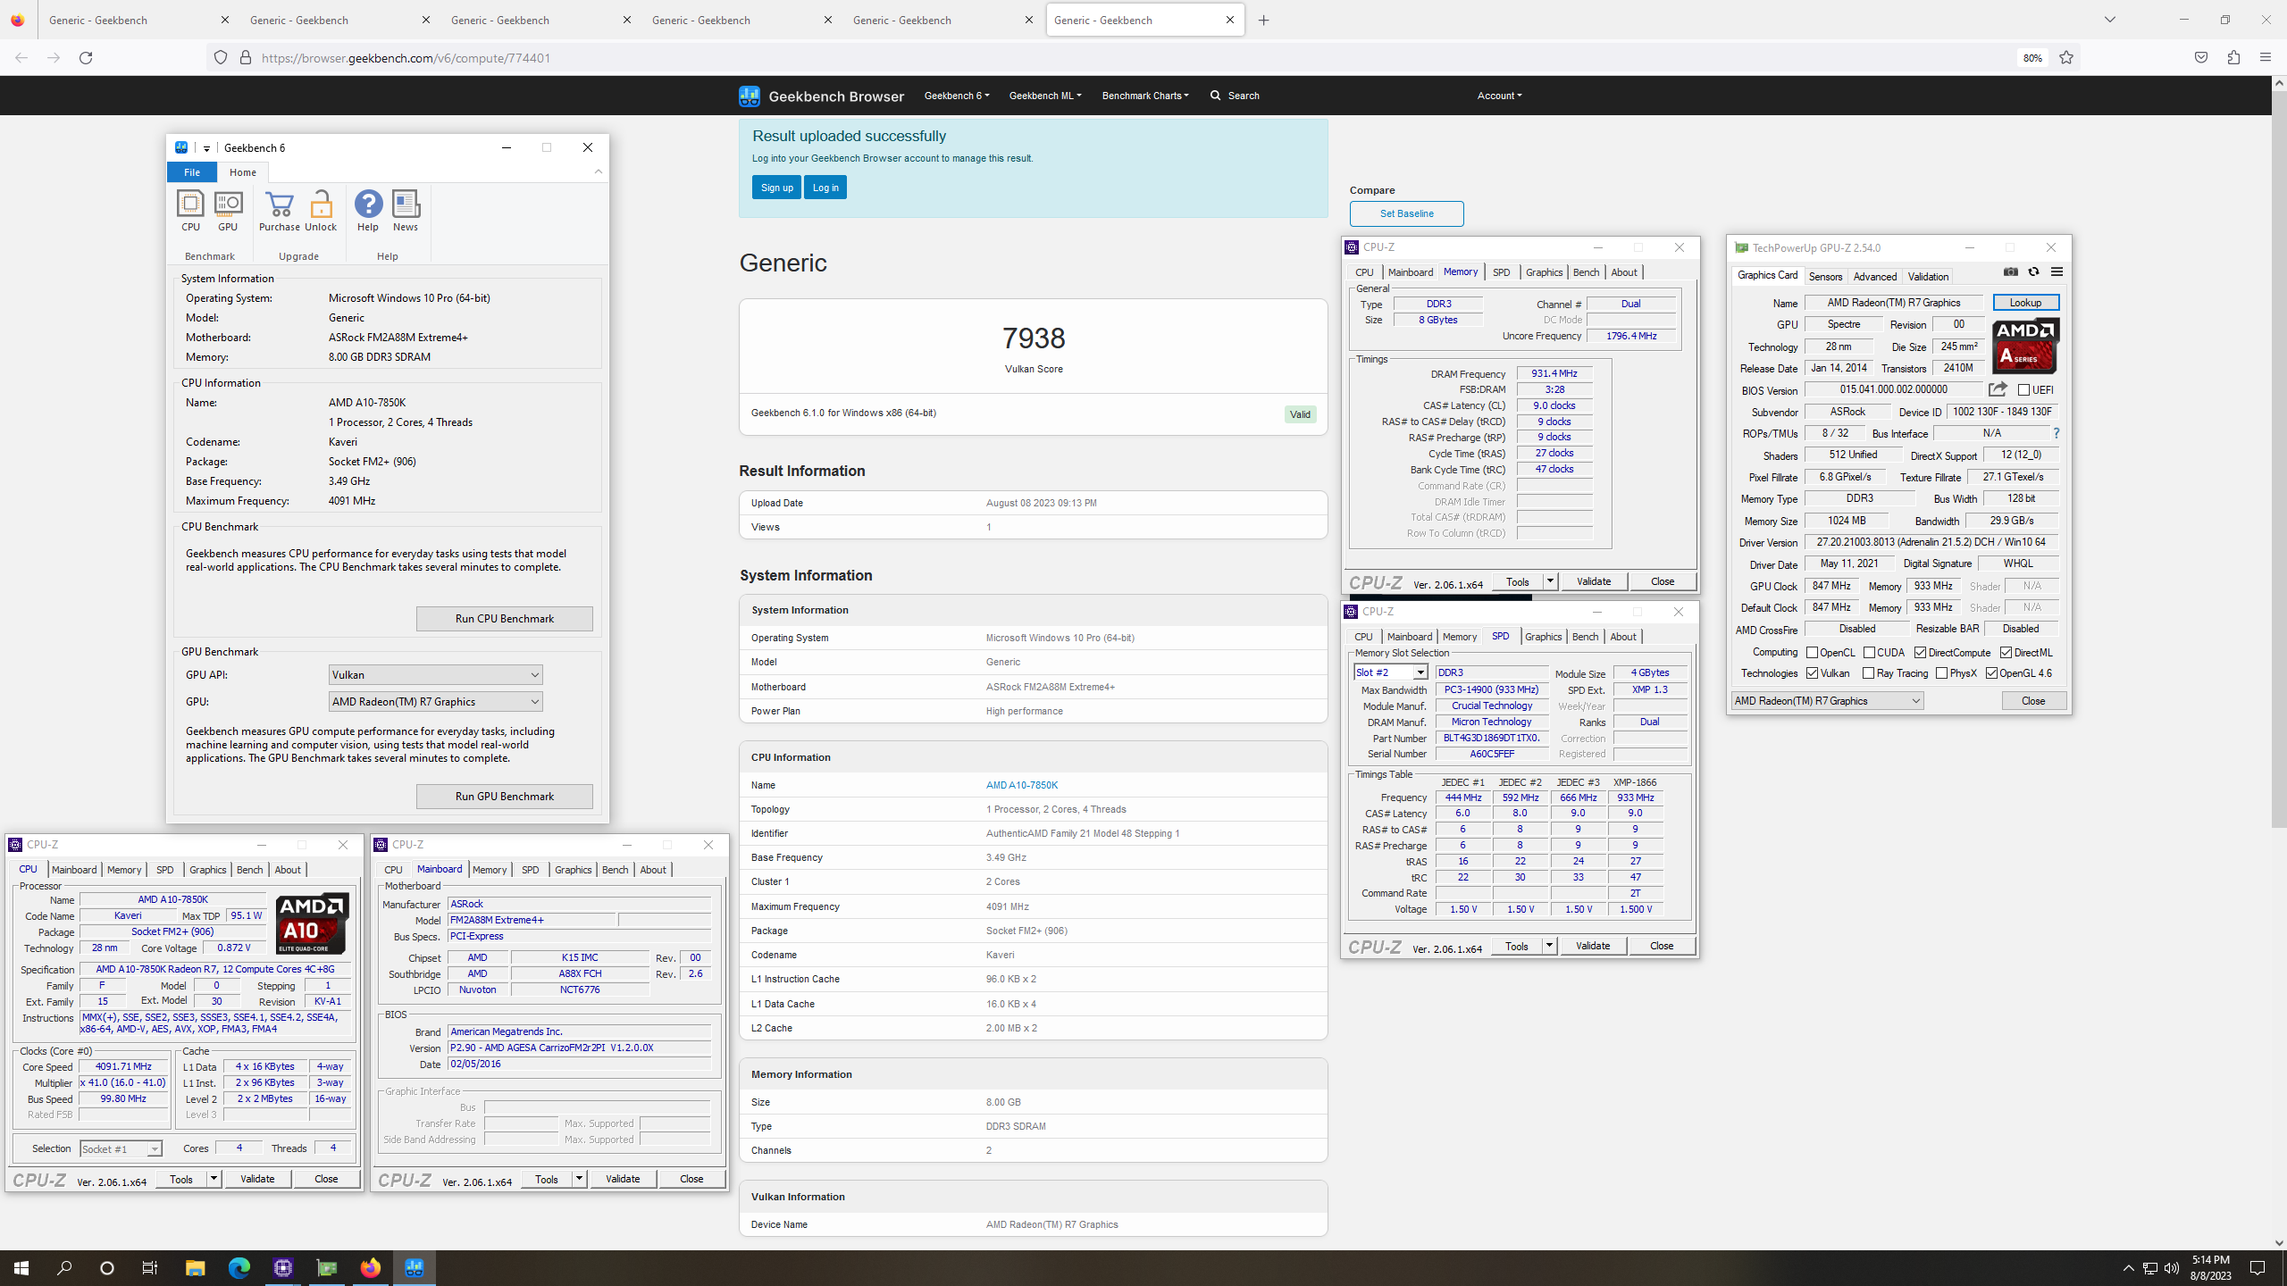Screen dimensions: 2287x1286
Task: Open GPU-Z hamburger menu icon
Action: (x=2057, y=271)
